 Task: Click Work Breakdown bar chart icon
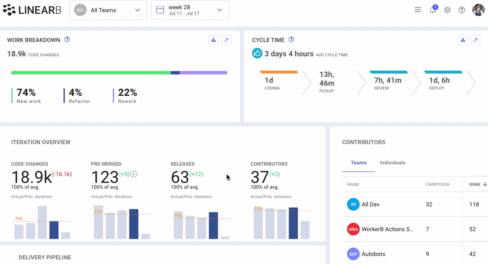tap(214, 40)
